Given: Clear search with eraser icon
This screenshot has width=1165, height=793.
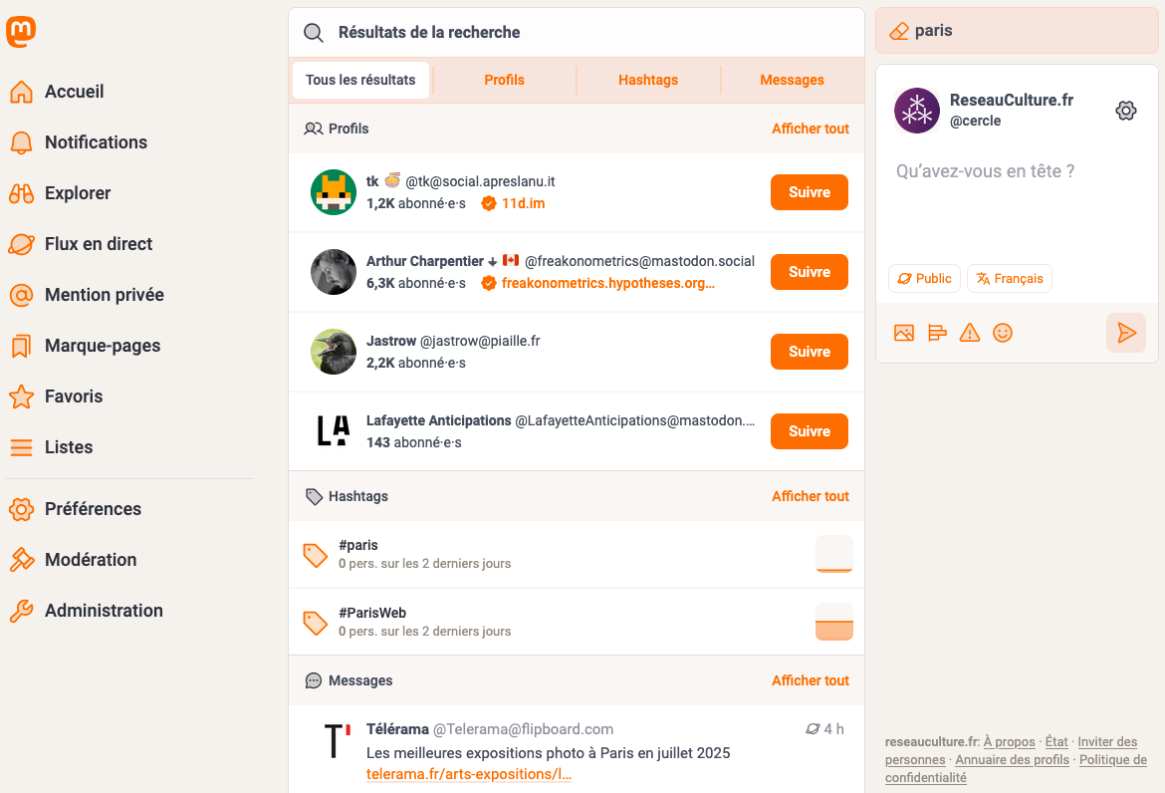Looking at the screenshot, I should [899, 31].
